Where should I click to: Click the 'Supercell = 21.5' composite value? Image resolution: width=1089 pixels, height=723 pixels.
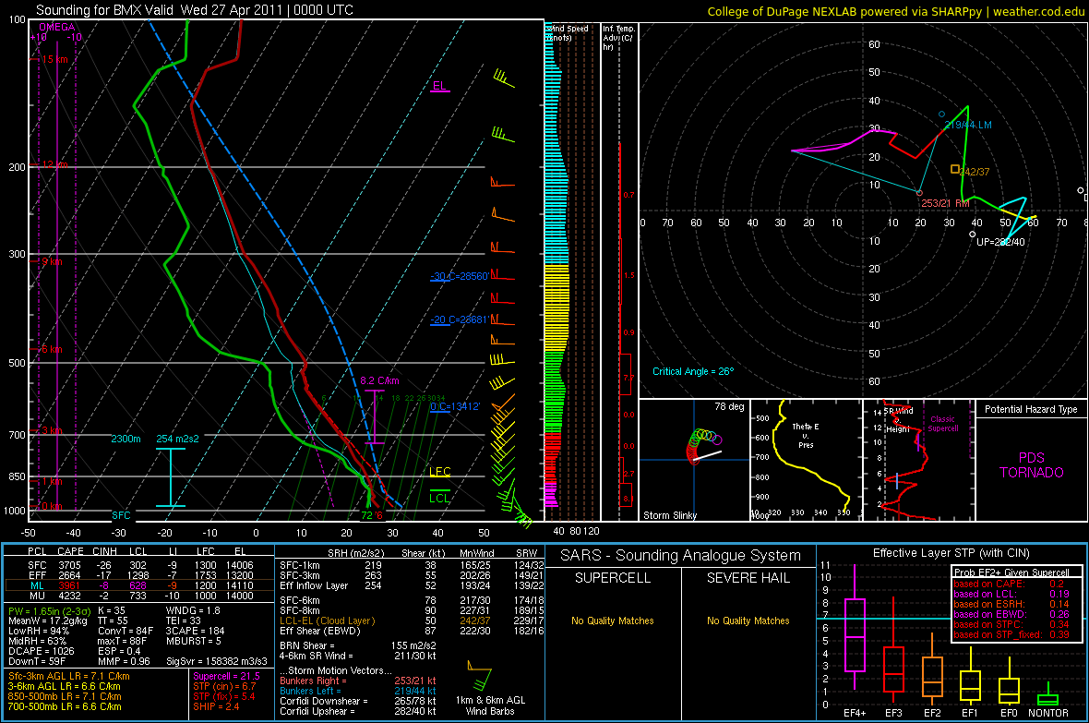pos(226,676)
